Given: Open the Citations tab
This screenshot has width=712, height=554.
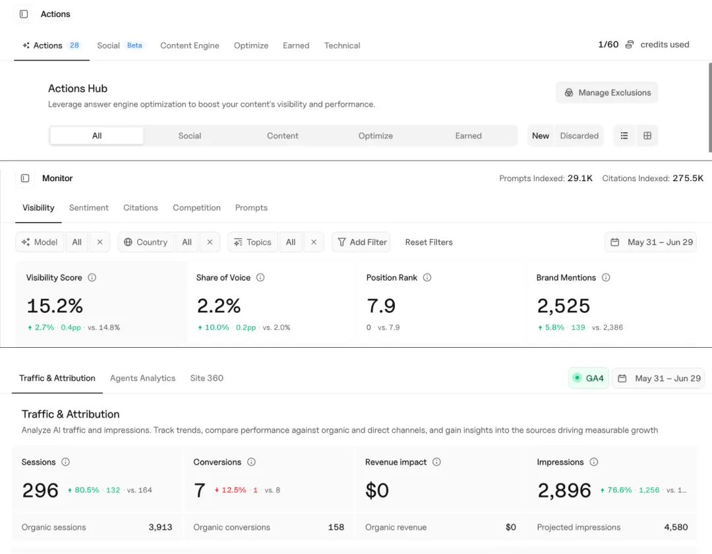Looking at the screenshot, I should point(140,208).
